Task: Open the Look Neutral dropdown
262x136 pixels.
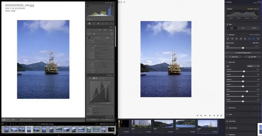Action: click(x=253, y=66)
